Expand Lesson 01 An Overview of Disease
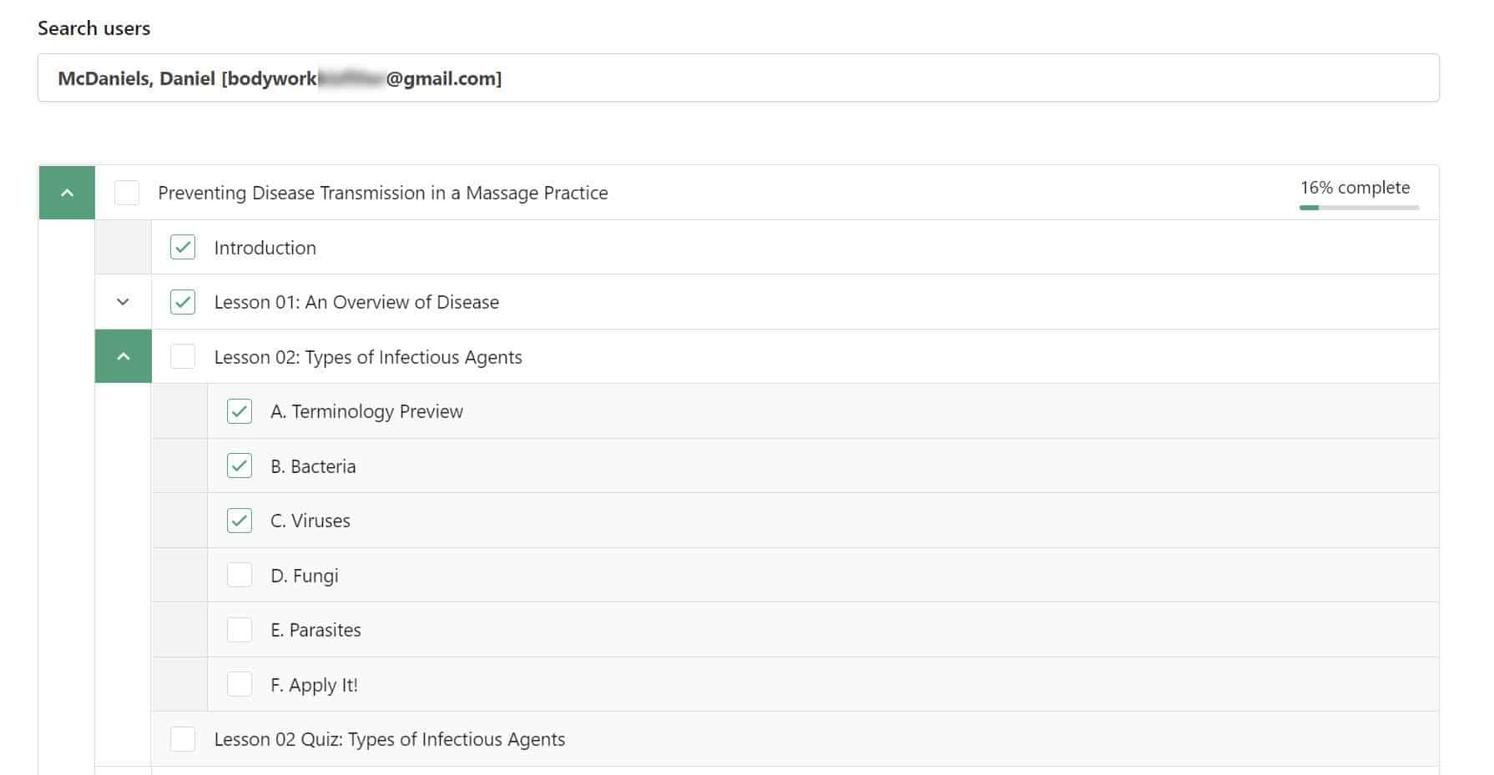This screenshot has width=1494, height=775. (123, 302)
